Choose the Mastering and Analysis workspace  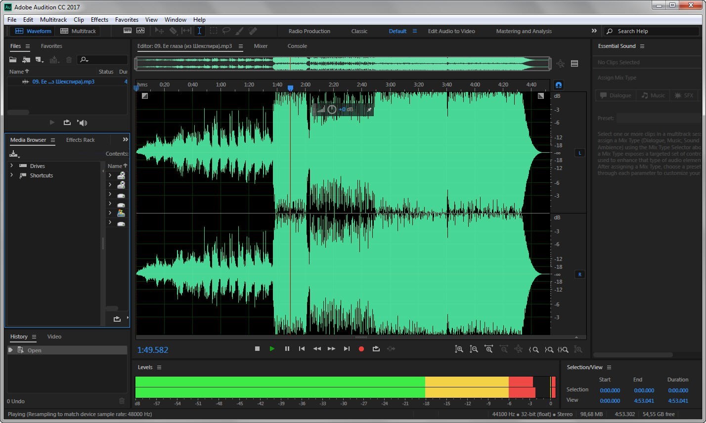524,31
